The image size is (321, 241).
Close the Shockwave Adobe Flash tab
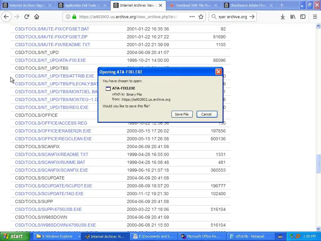tap(271, 5)
